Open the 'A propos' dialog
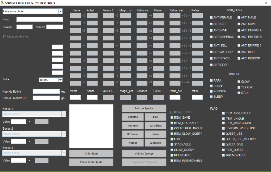 point(156,143)
